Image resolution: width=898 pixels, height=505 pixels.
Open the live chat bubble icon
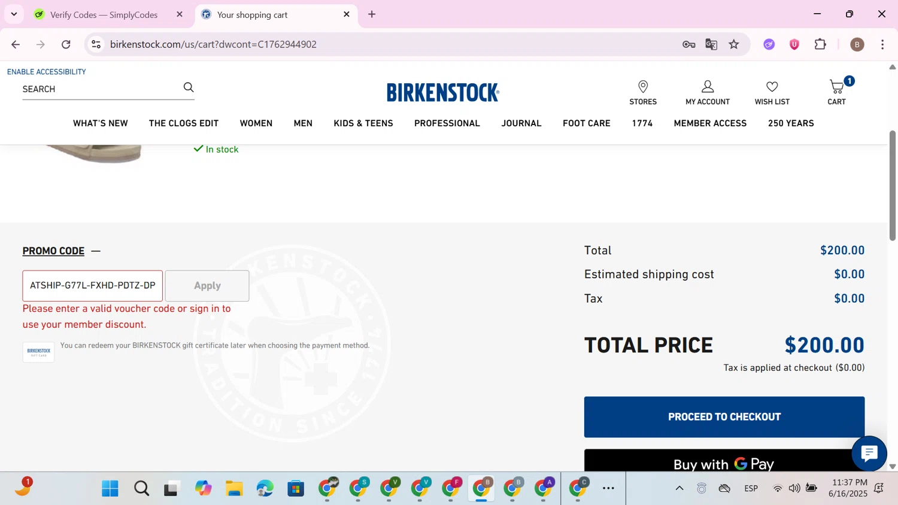(x=869, y=454)
